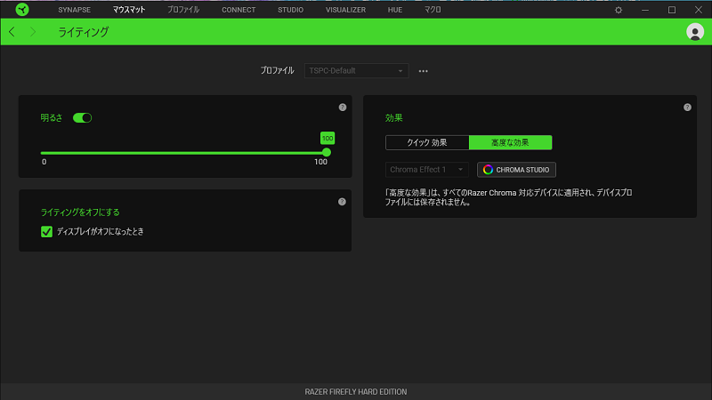712x400 pixels.
Task: Open the VISUALIZER tab
Action: point(345,10)
